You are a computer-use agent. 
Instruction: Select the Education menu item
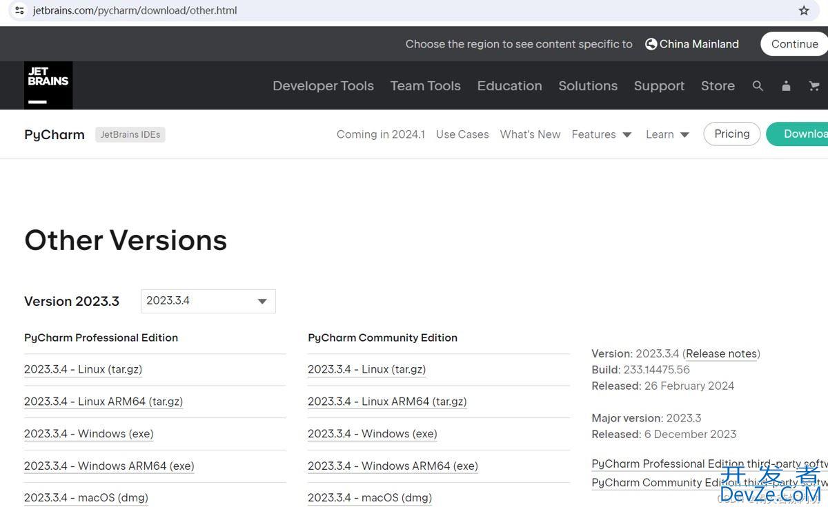tap(509, 86)
